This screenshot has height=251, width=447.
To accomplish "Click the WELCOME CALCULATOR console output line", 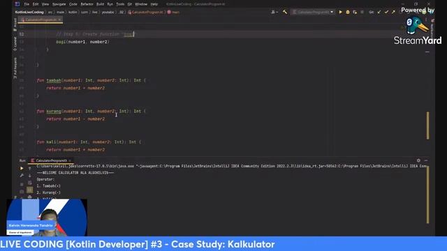I will 75,173.
